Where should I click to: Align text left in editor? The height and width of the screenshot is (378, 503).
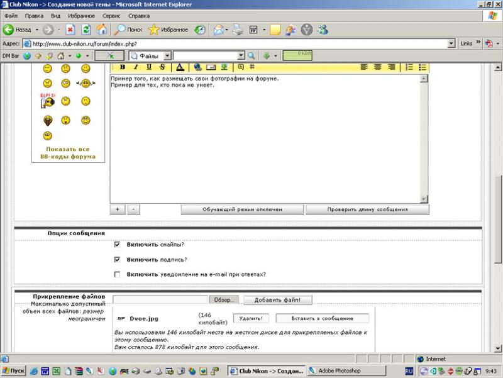(x=364, y=67)
